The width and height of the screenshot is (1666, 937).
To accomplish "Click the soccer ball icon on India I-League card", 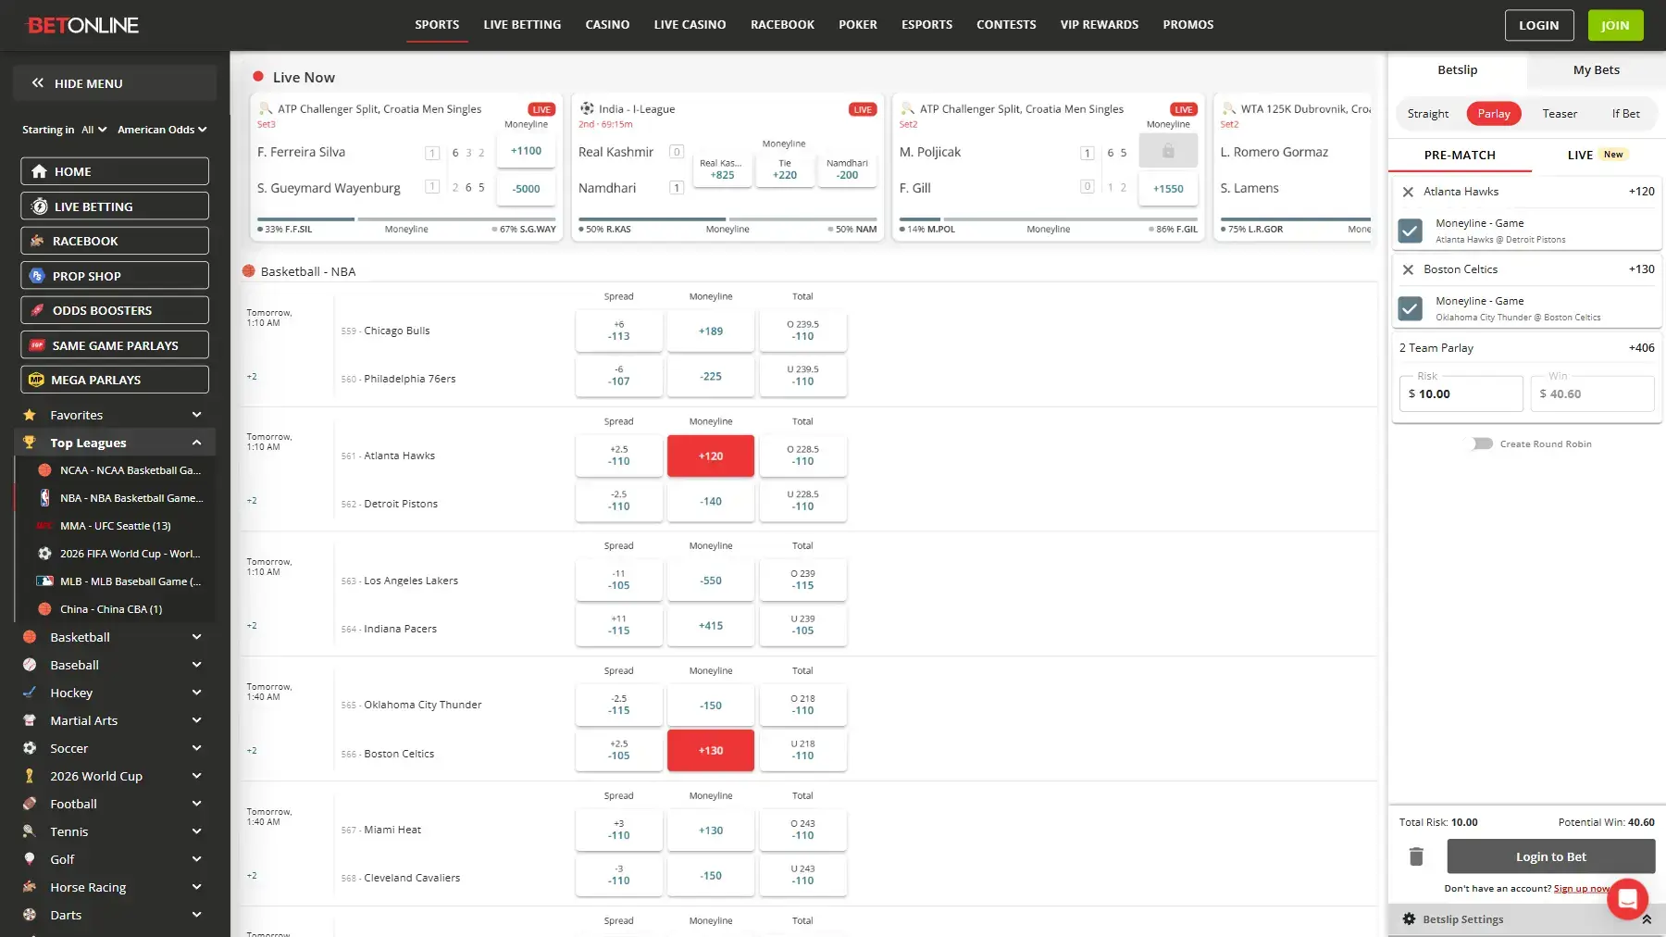I will pos(587,108).
